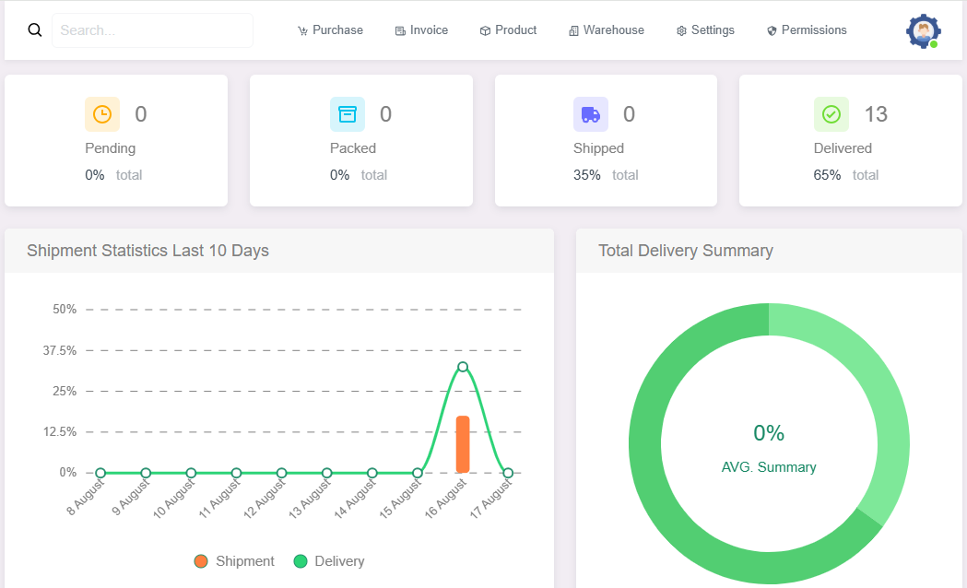Click the 15 August x-axis label
967x588 pixels.
400,498
